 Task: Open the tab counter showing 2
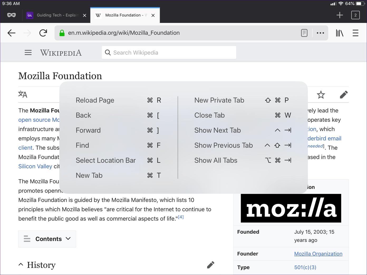click(355, 15)
